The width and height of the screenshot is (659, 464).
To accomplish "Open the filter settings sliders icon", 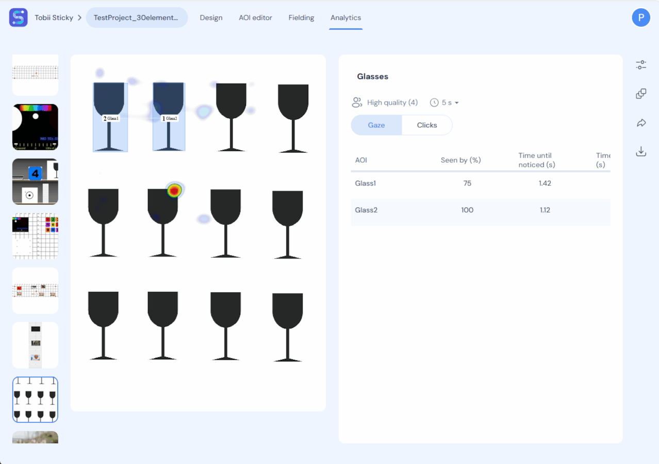I will click(641, 65).
